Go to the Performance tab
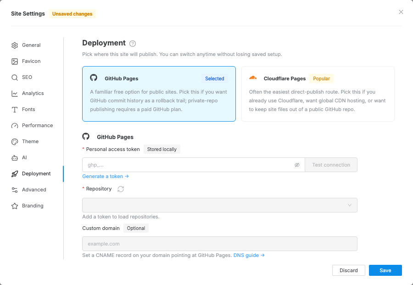Viewport: 413px width, 285px height. click(x=37, y=125)
